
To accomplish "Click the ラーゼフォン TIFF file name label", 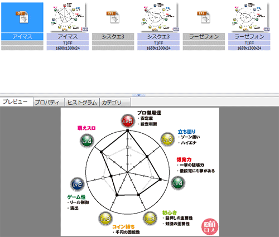I will coord(249,37).
